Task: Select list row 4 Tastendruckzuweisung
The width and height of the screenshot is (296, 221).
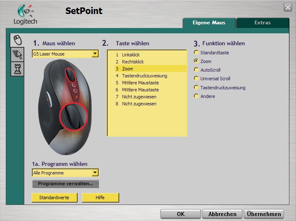Action: coord(150,76)
